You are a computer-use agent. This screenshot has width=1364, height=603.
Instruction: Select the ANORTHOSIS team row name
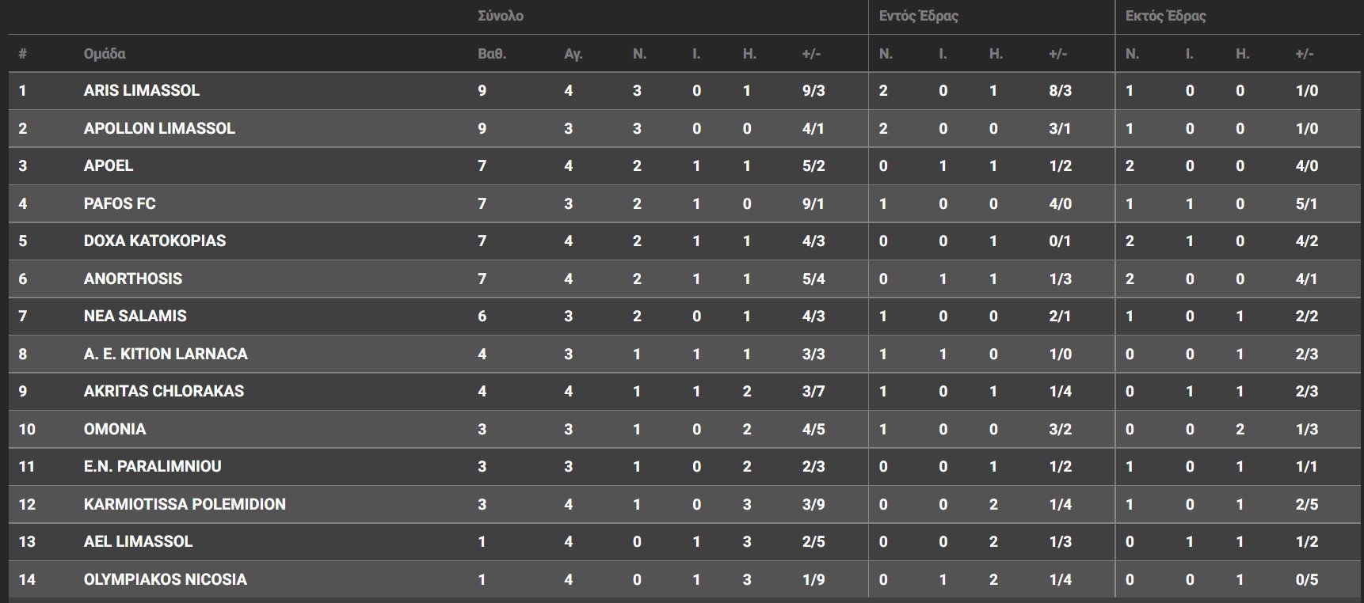133,279
